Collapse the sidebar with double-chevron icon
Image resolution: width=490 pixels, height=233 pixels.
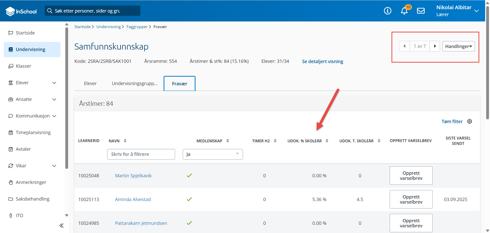(x=62, y=225)
